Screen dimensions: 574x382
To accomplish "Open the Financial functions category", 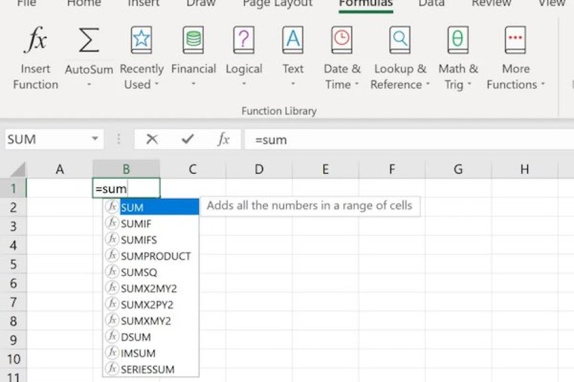I will (193, 41).
